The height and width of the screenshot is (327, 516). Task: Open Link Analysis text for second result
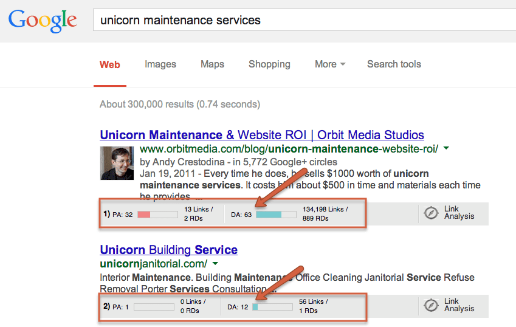(459, 305)
